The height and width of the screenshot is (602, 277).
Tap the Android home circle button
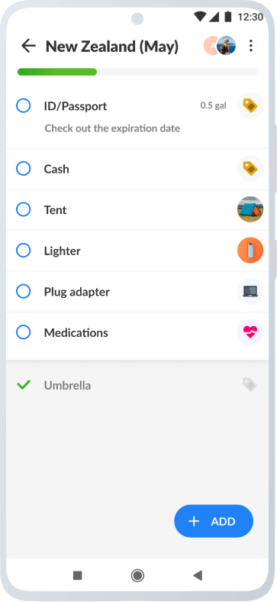tap(137, 575)
